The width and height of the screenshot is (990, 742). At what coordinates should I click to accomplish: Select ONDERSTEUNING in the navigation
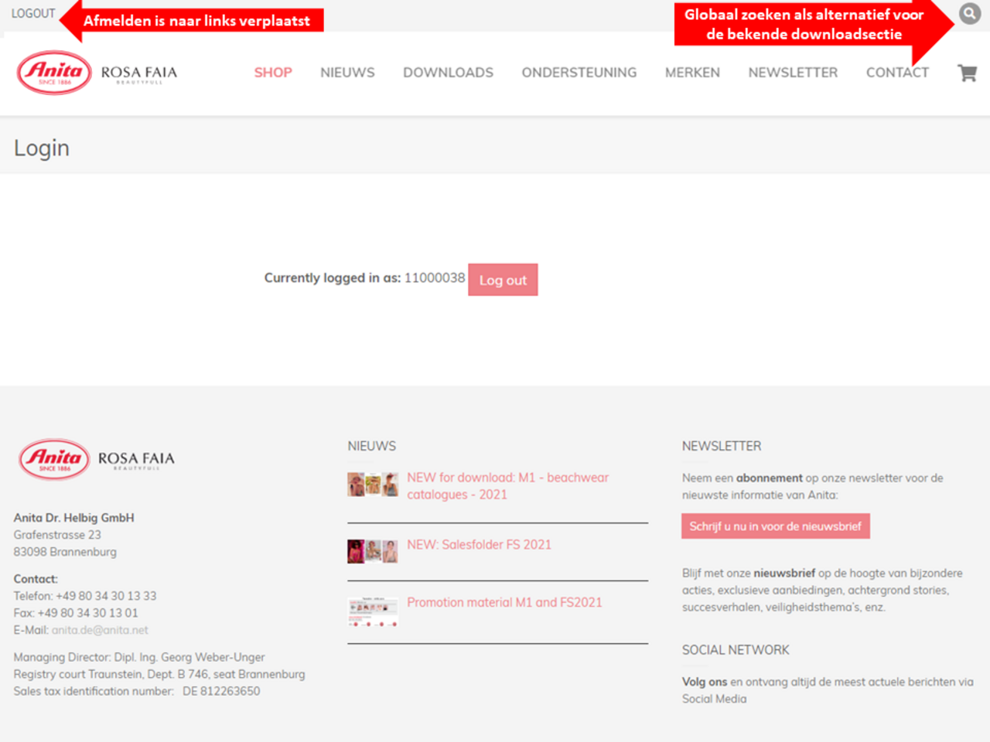tap(579, 73)
